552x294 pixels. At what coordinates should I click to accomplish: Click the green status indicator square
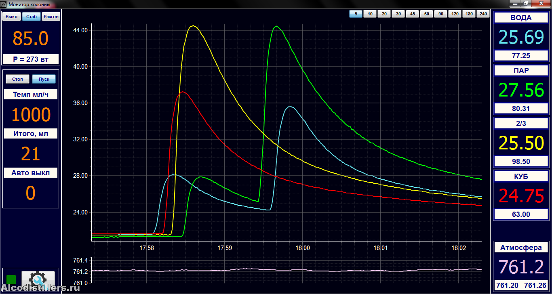pyautogui.click(x=11, y=279)
